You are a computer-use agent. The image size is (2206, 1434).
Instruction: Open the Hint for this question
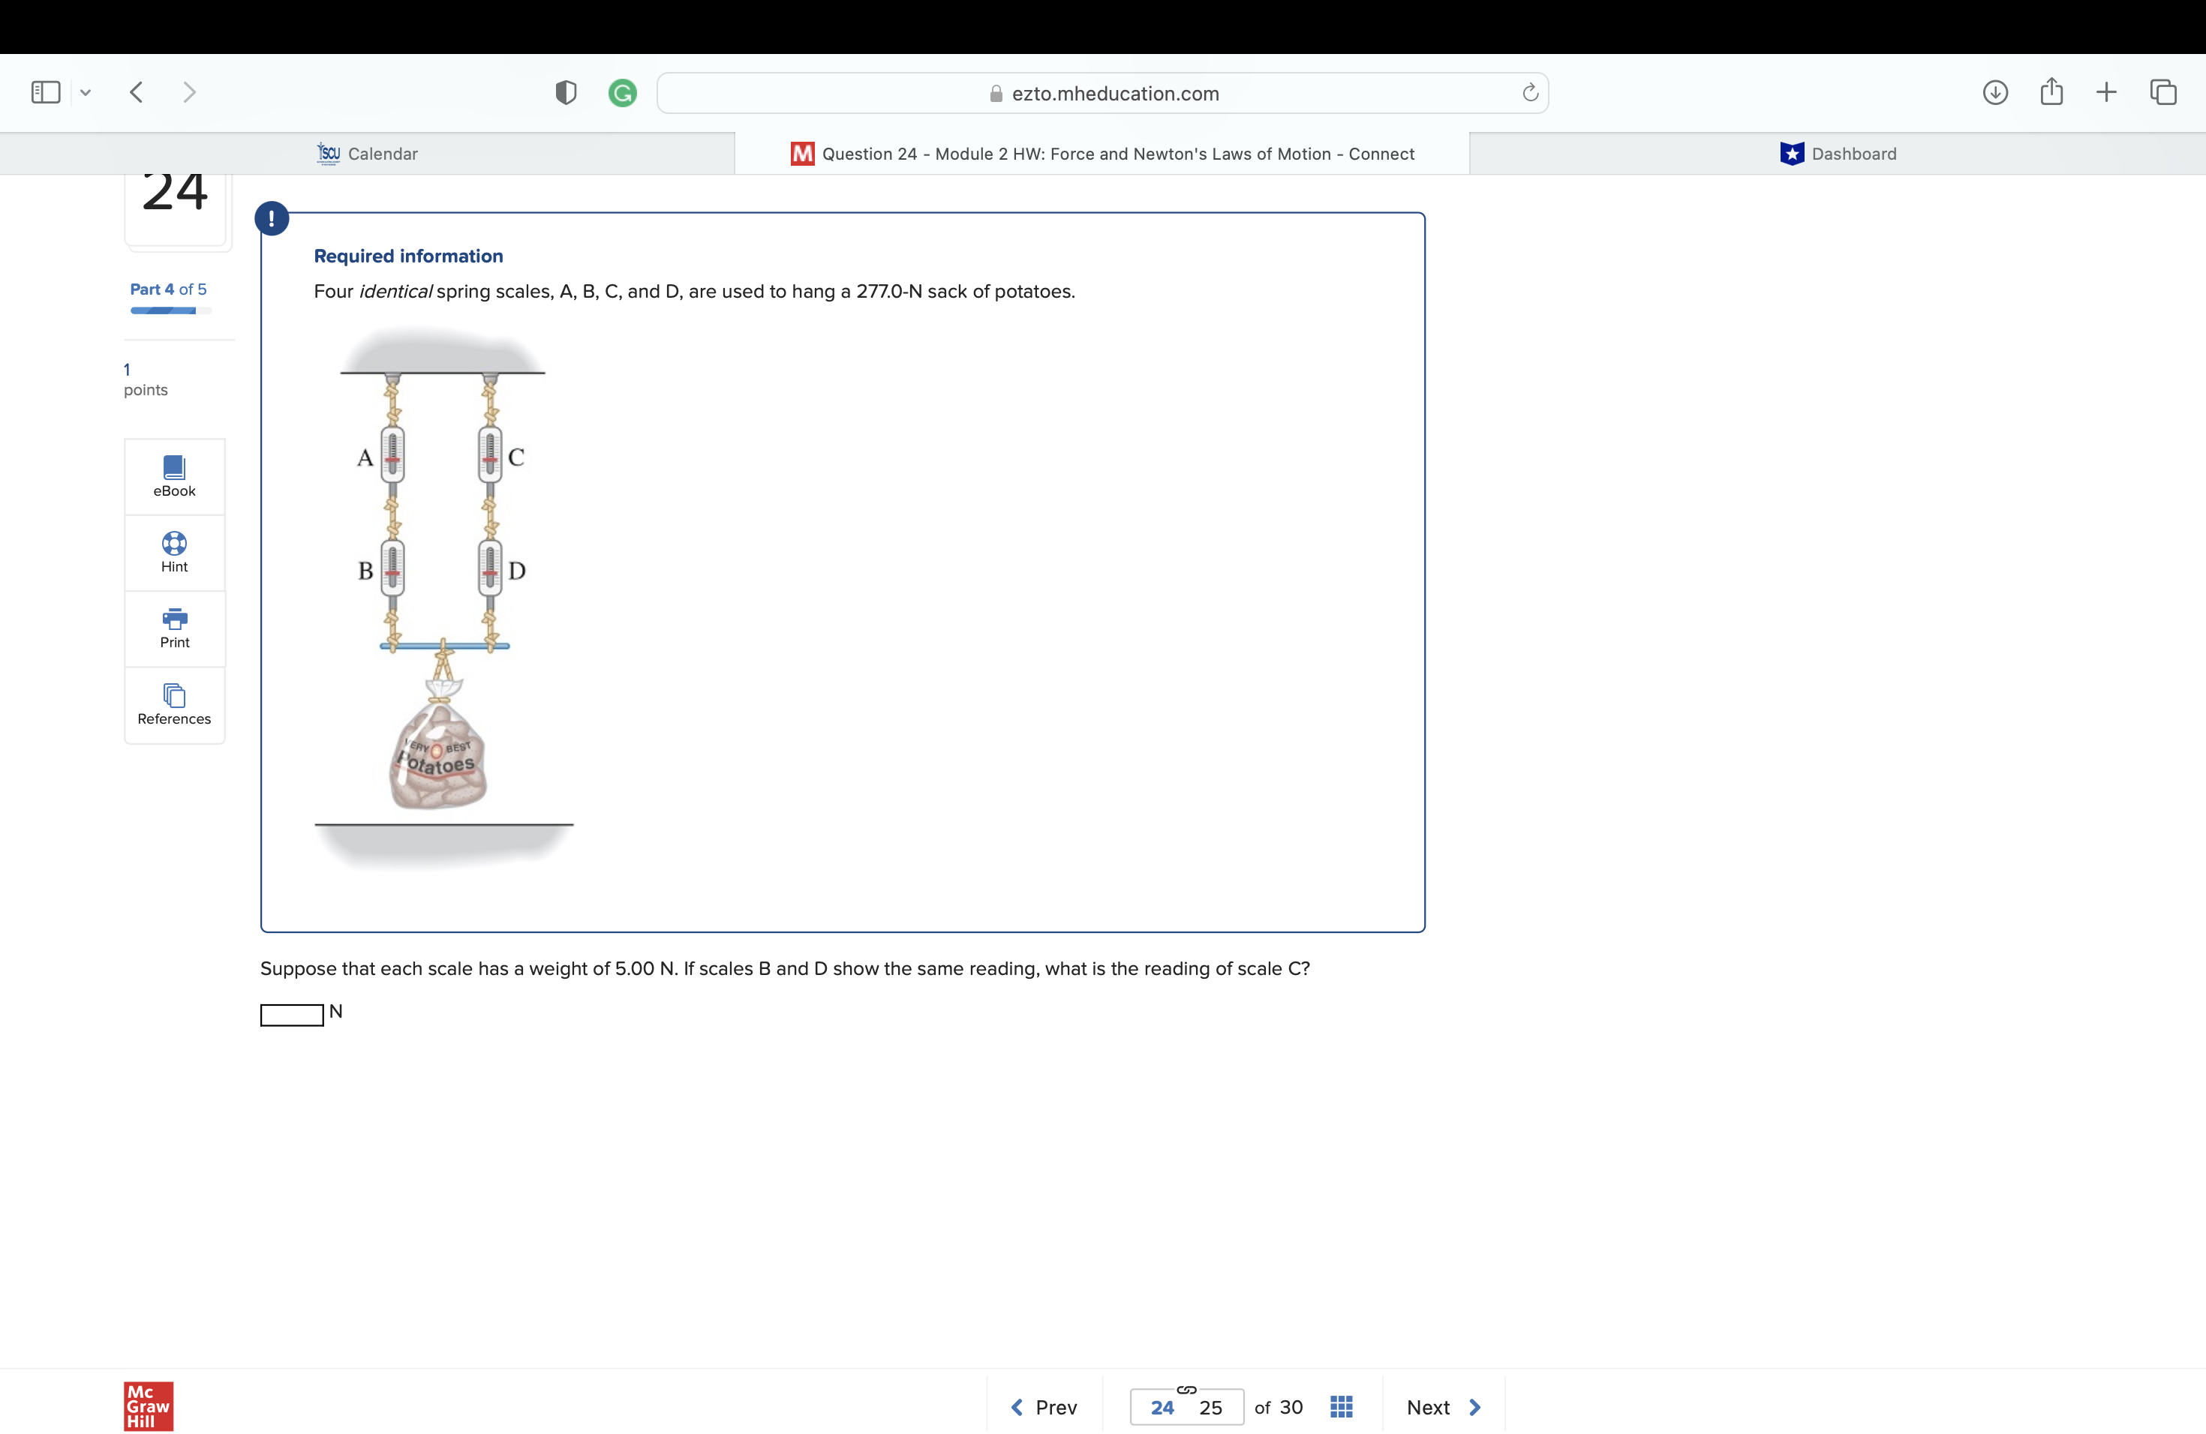[173, 552]
